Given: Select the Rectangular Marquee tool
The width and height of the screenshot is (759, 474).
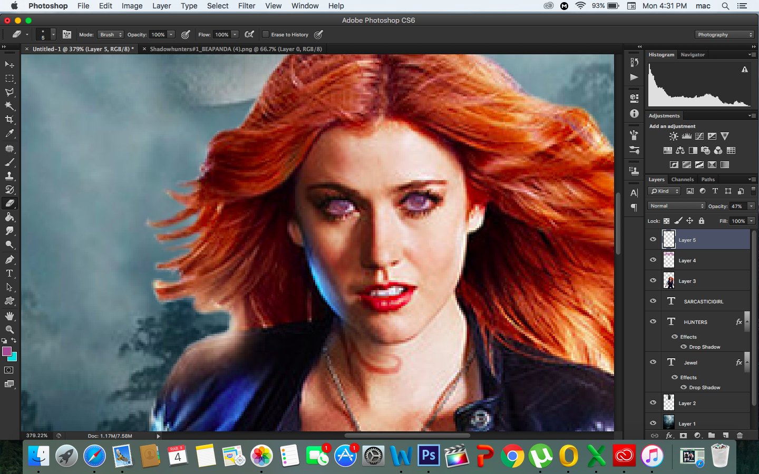Looking at the screenshot, I should pyautogui.click(x=9, y=78).
